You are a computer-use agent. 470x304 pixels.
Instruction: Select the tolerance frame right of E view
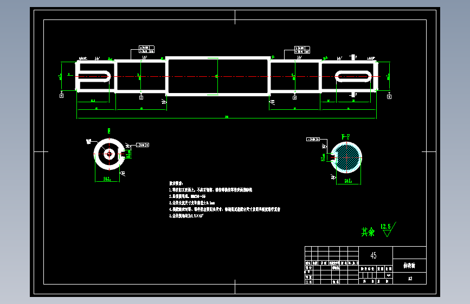point(143,145)
